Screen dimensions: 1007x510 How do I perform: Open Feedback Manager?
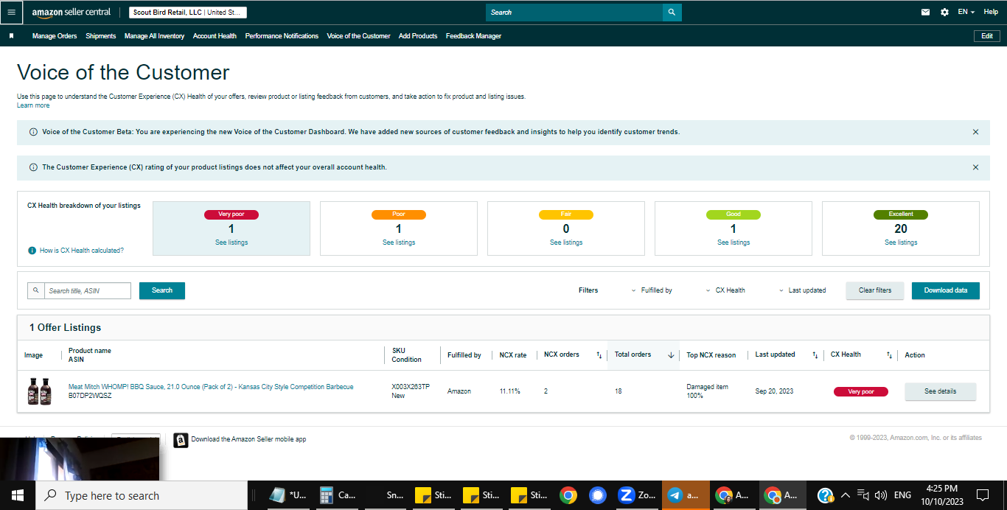point(473,36)
